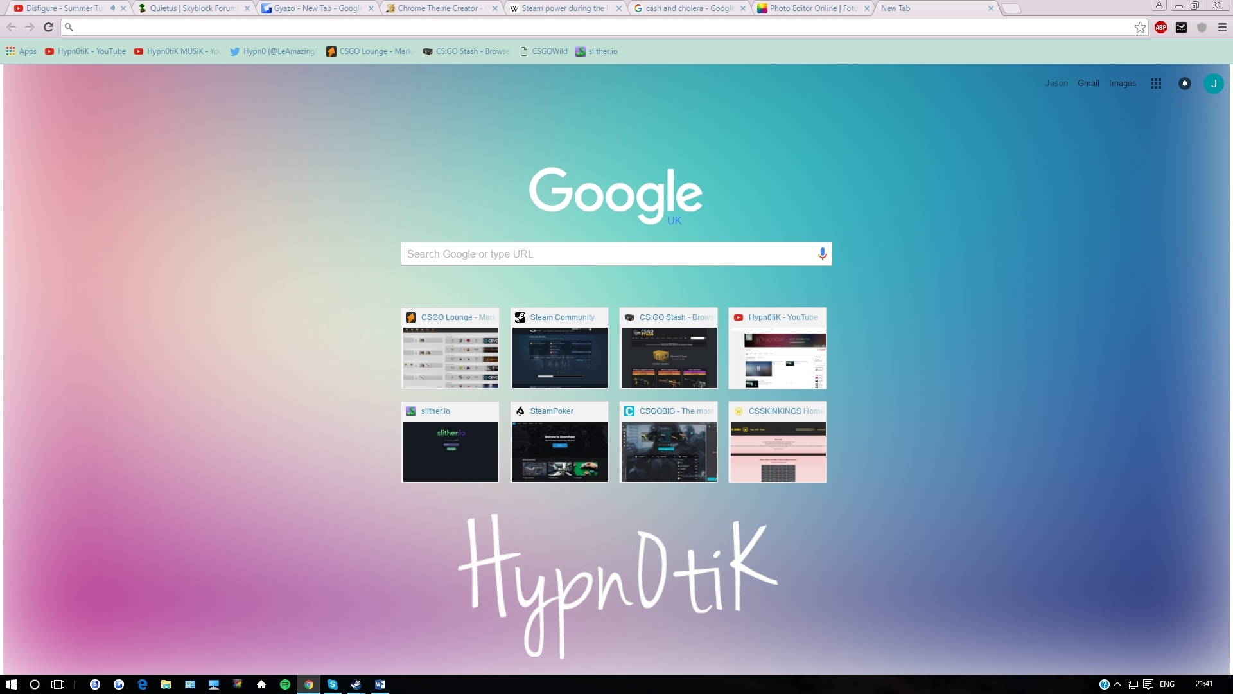Image resolution: width=1233 pixels, height=694 pixels.
Task: Open Steam from the taskbar
Action: click(356, 684)
